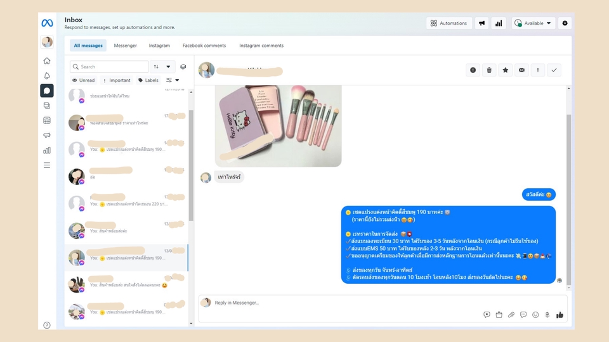Open Content posts icon in sidebar

click(47, 106)
